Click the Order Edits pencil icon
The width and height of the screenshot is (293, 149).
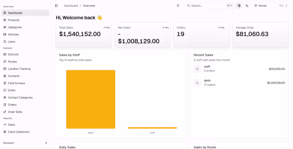pos(5,112)
